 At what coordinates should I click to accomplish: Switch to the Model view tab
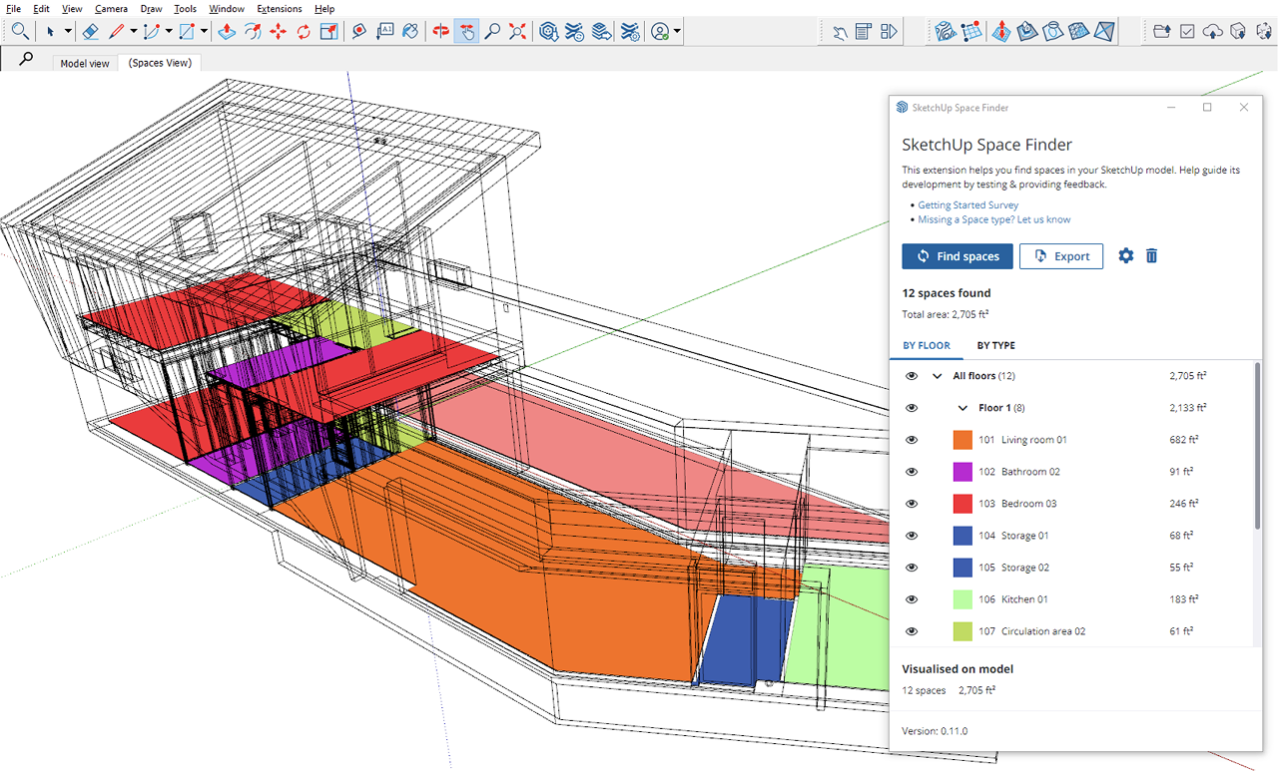point(85,63)
